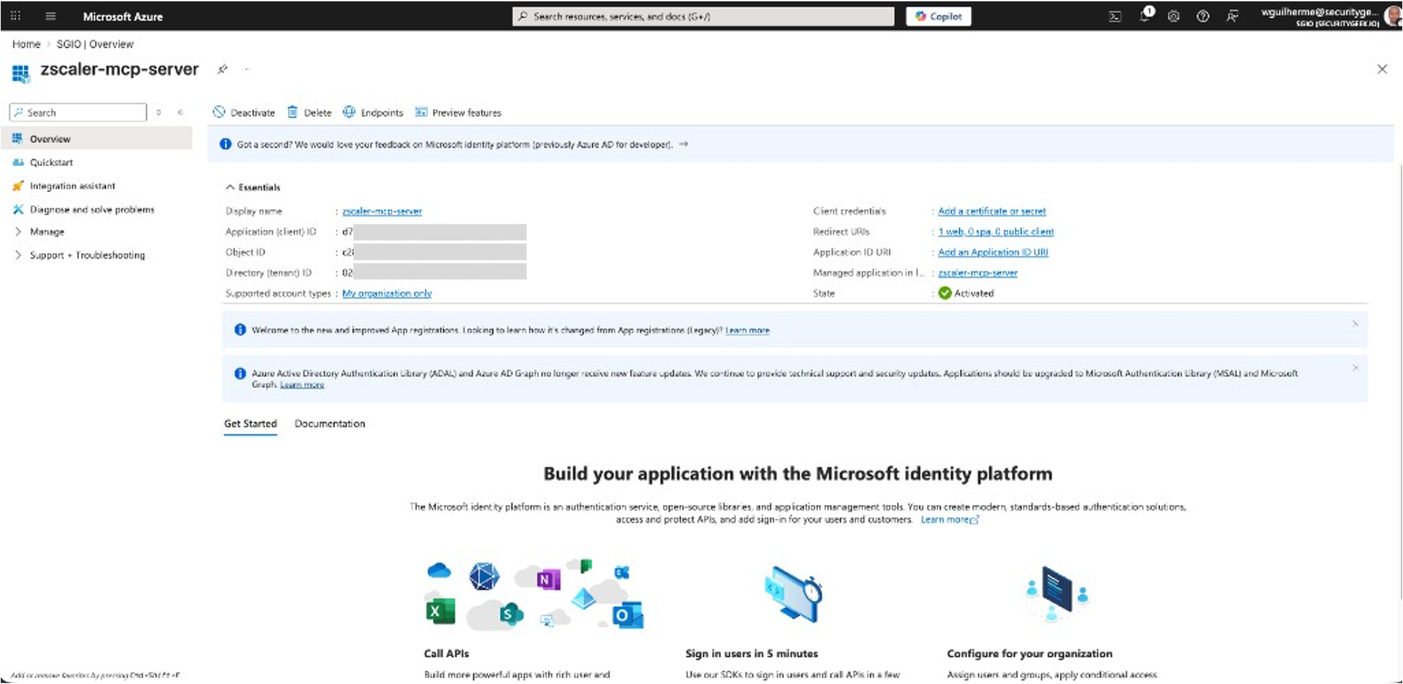This screenshot has width=1403, height=684.
Task: Open the Azure portal hamburger menu
Action: pos(51,16)
